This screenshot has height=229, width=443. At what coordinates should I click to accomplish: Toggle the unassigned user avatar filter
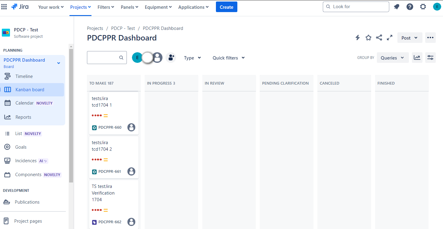[x=157, y=57]
